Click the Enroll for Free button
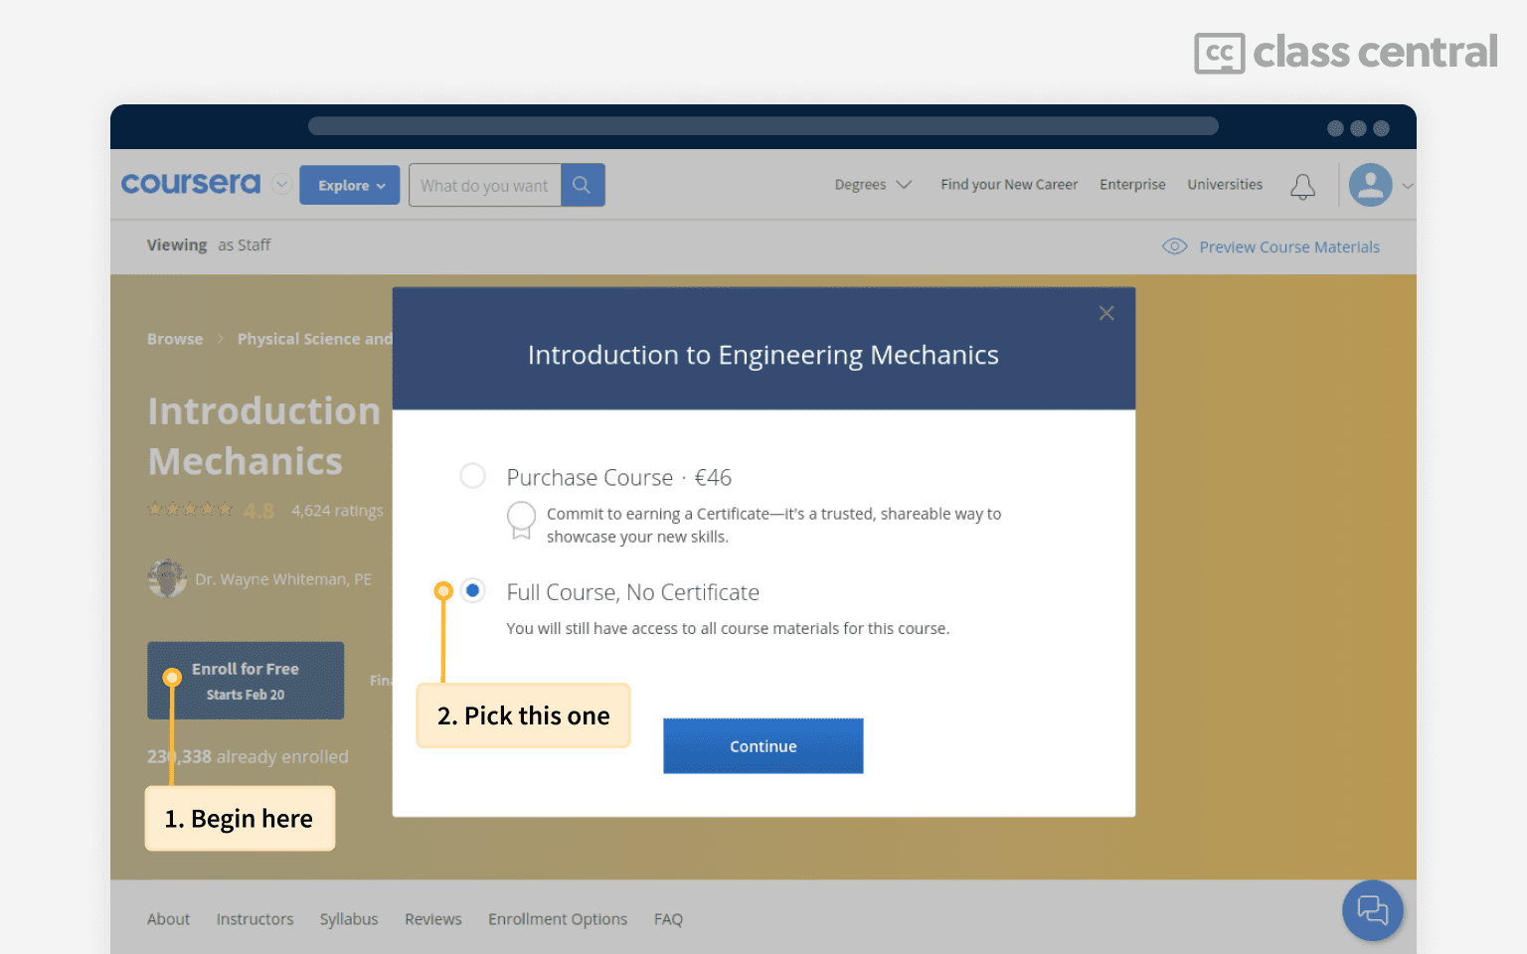This screenshot has height=954, width=1527. pos(246,681)
